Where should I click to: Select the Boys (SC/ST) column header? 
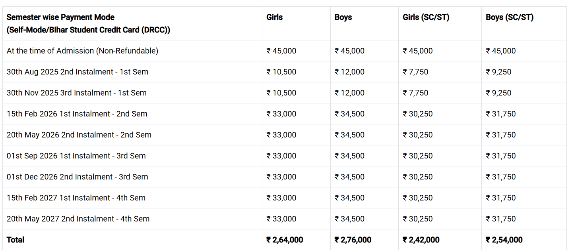click(x=510, y=17)
